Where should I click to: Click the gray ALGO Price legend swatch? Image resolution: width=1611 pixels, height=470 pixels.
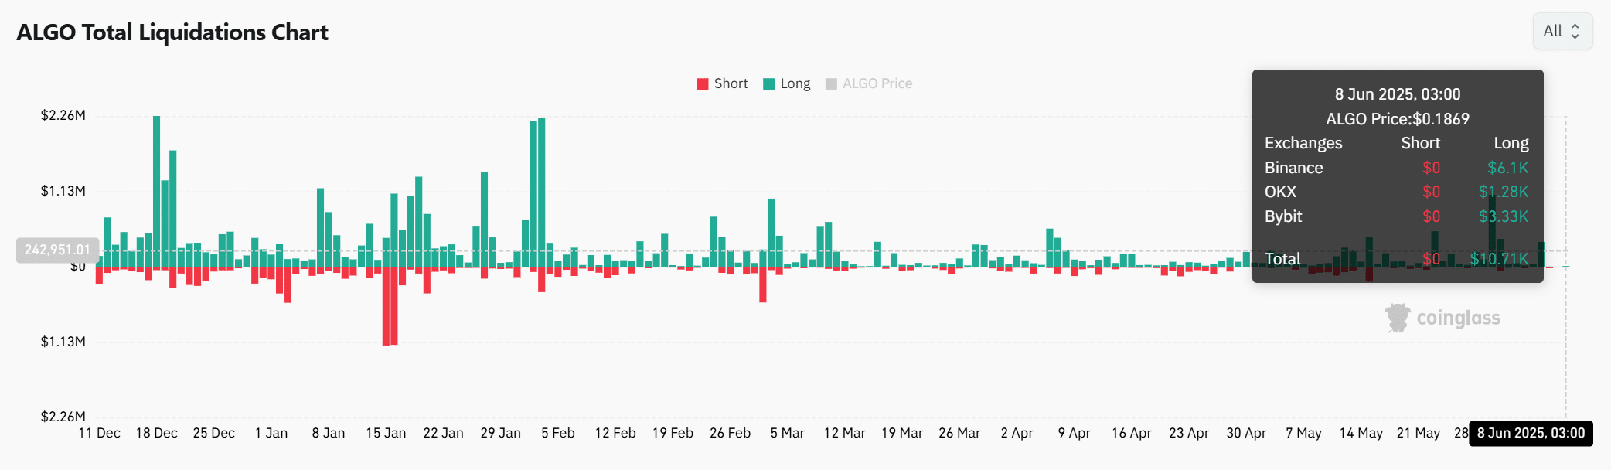point(831,83)
